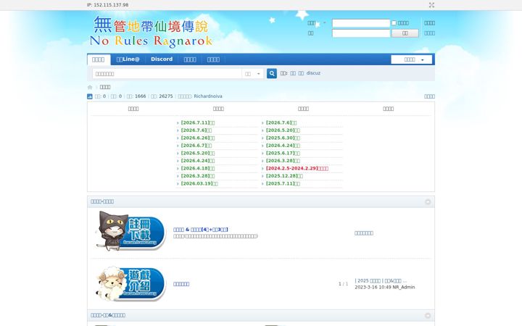Select the second column header in the announcements panel
522x326 pixels.
click(218, 109)
